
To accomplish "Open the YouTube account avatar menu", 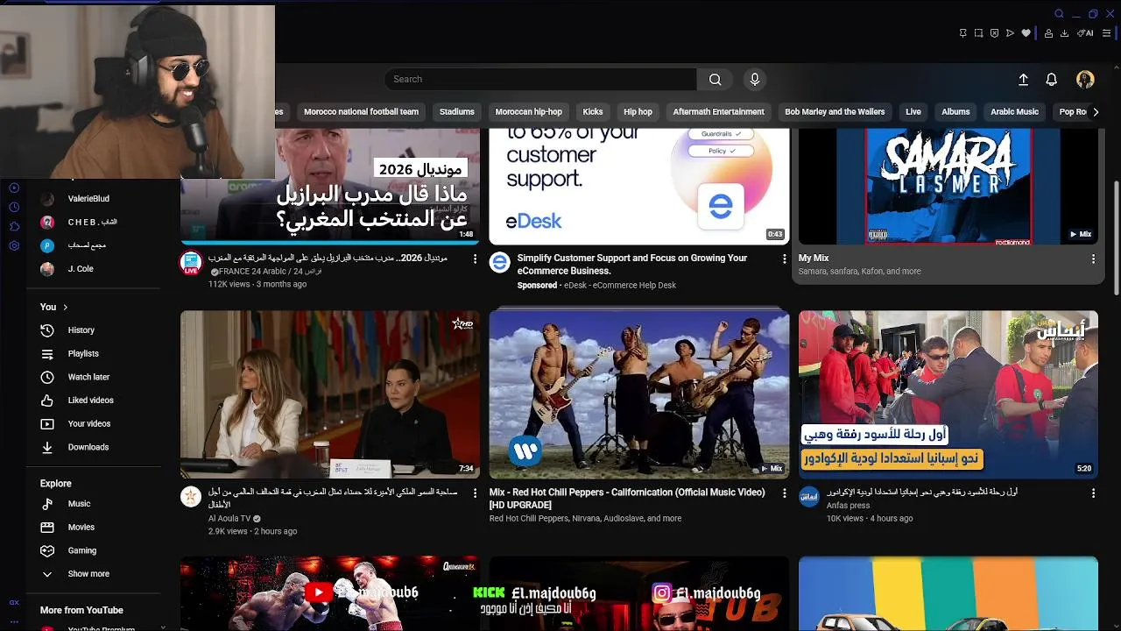I will point(1085,79).
